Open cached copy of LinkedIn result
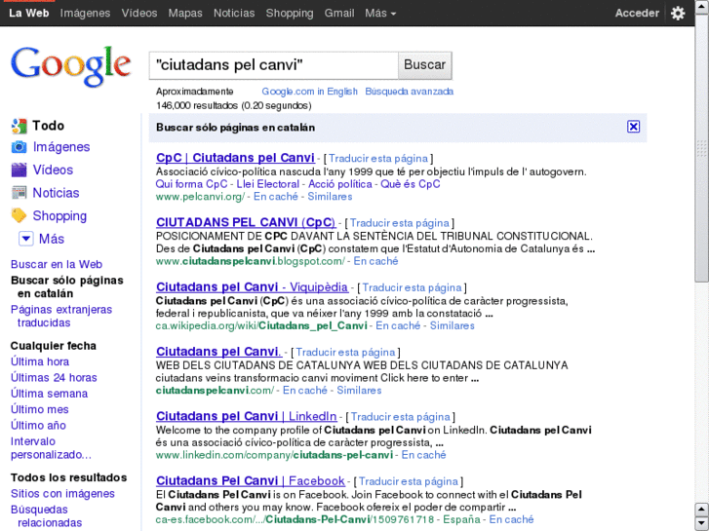The image size is (709, 531). point(423,455)
